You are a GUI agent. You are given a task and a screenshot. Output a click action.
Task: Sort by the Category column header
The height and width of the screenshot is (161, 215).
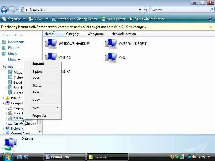[75, 34]
